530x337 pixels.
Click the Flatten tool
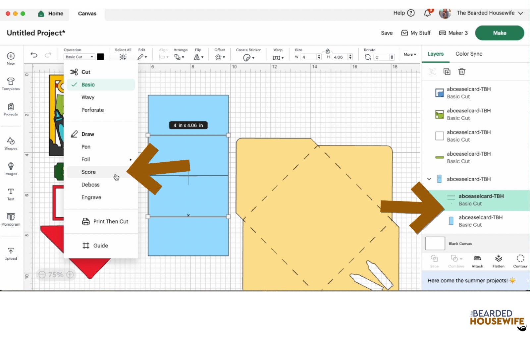coord(498,261)
